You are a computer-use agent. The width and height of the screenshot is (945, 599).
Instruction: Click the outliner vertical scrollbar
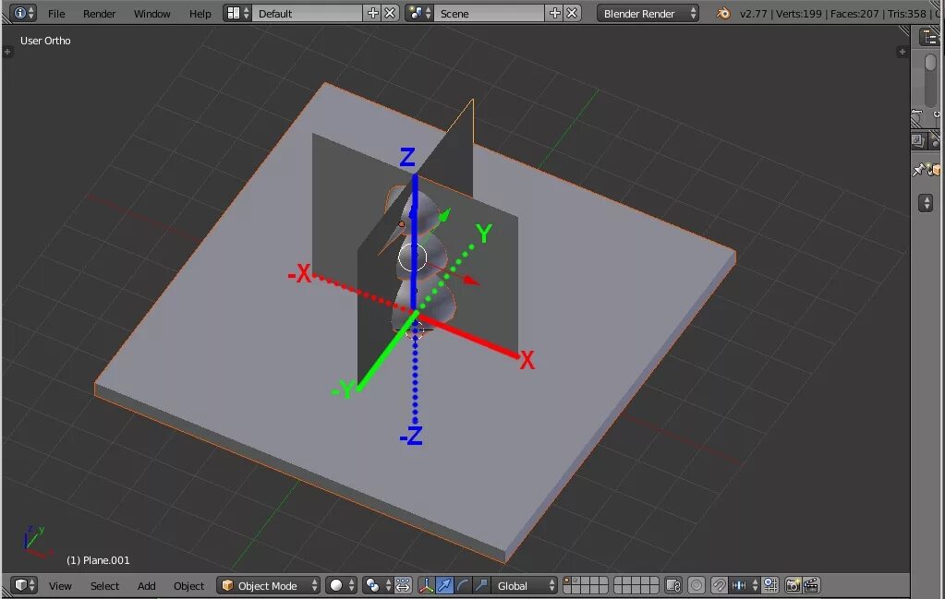pyautogui.click(x=930, y=78)
